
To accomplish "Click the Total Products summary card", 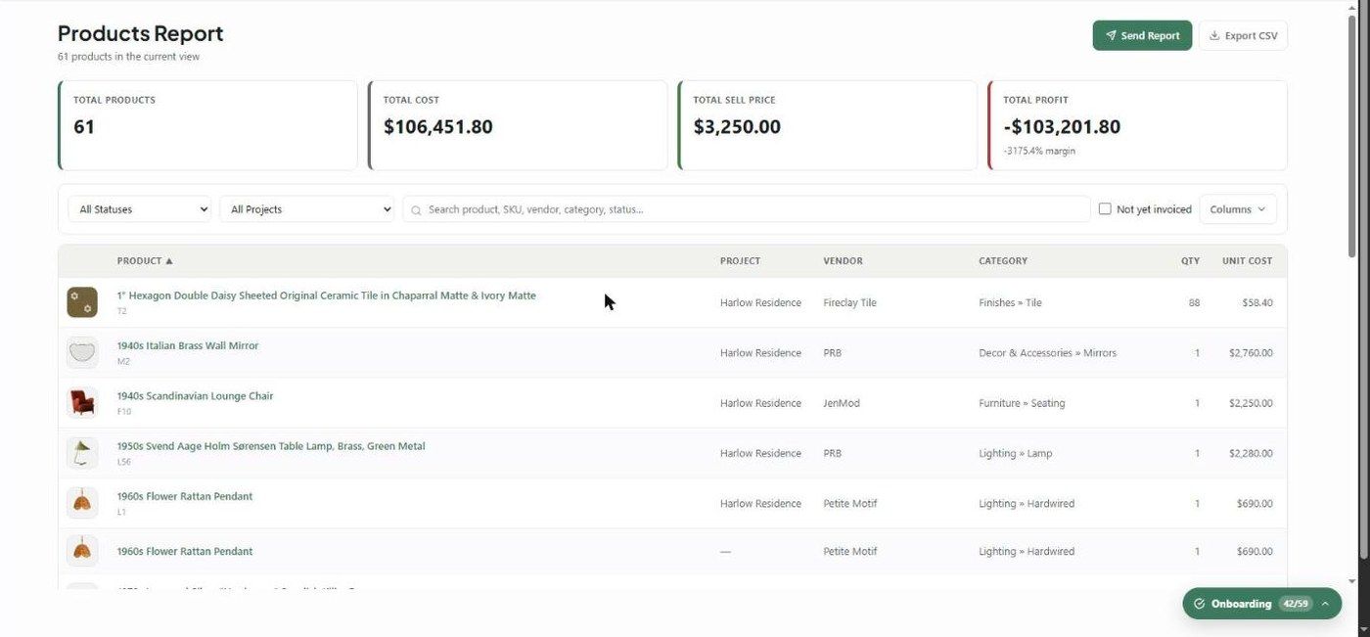I will (x=207, y=125).
